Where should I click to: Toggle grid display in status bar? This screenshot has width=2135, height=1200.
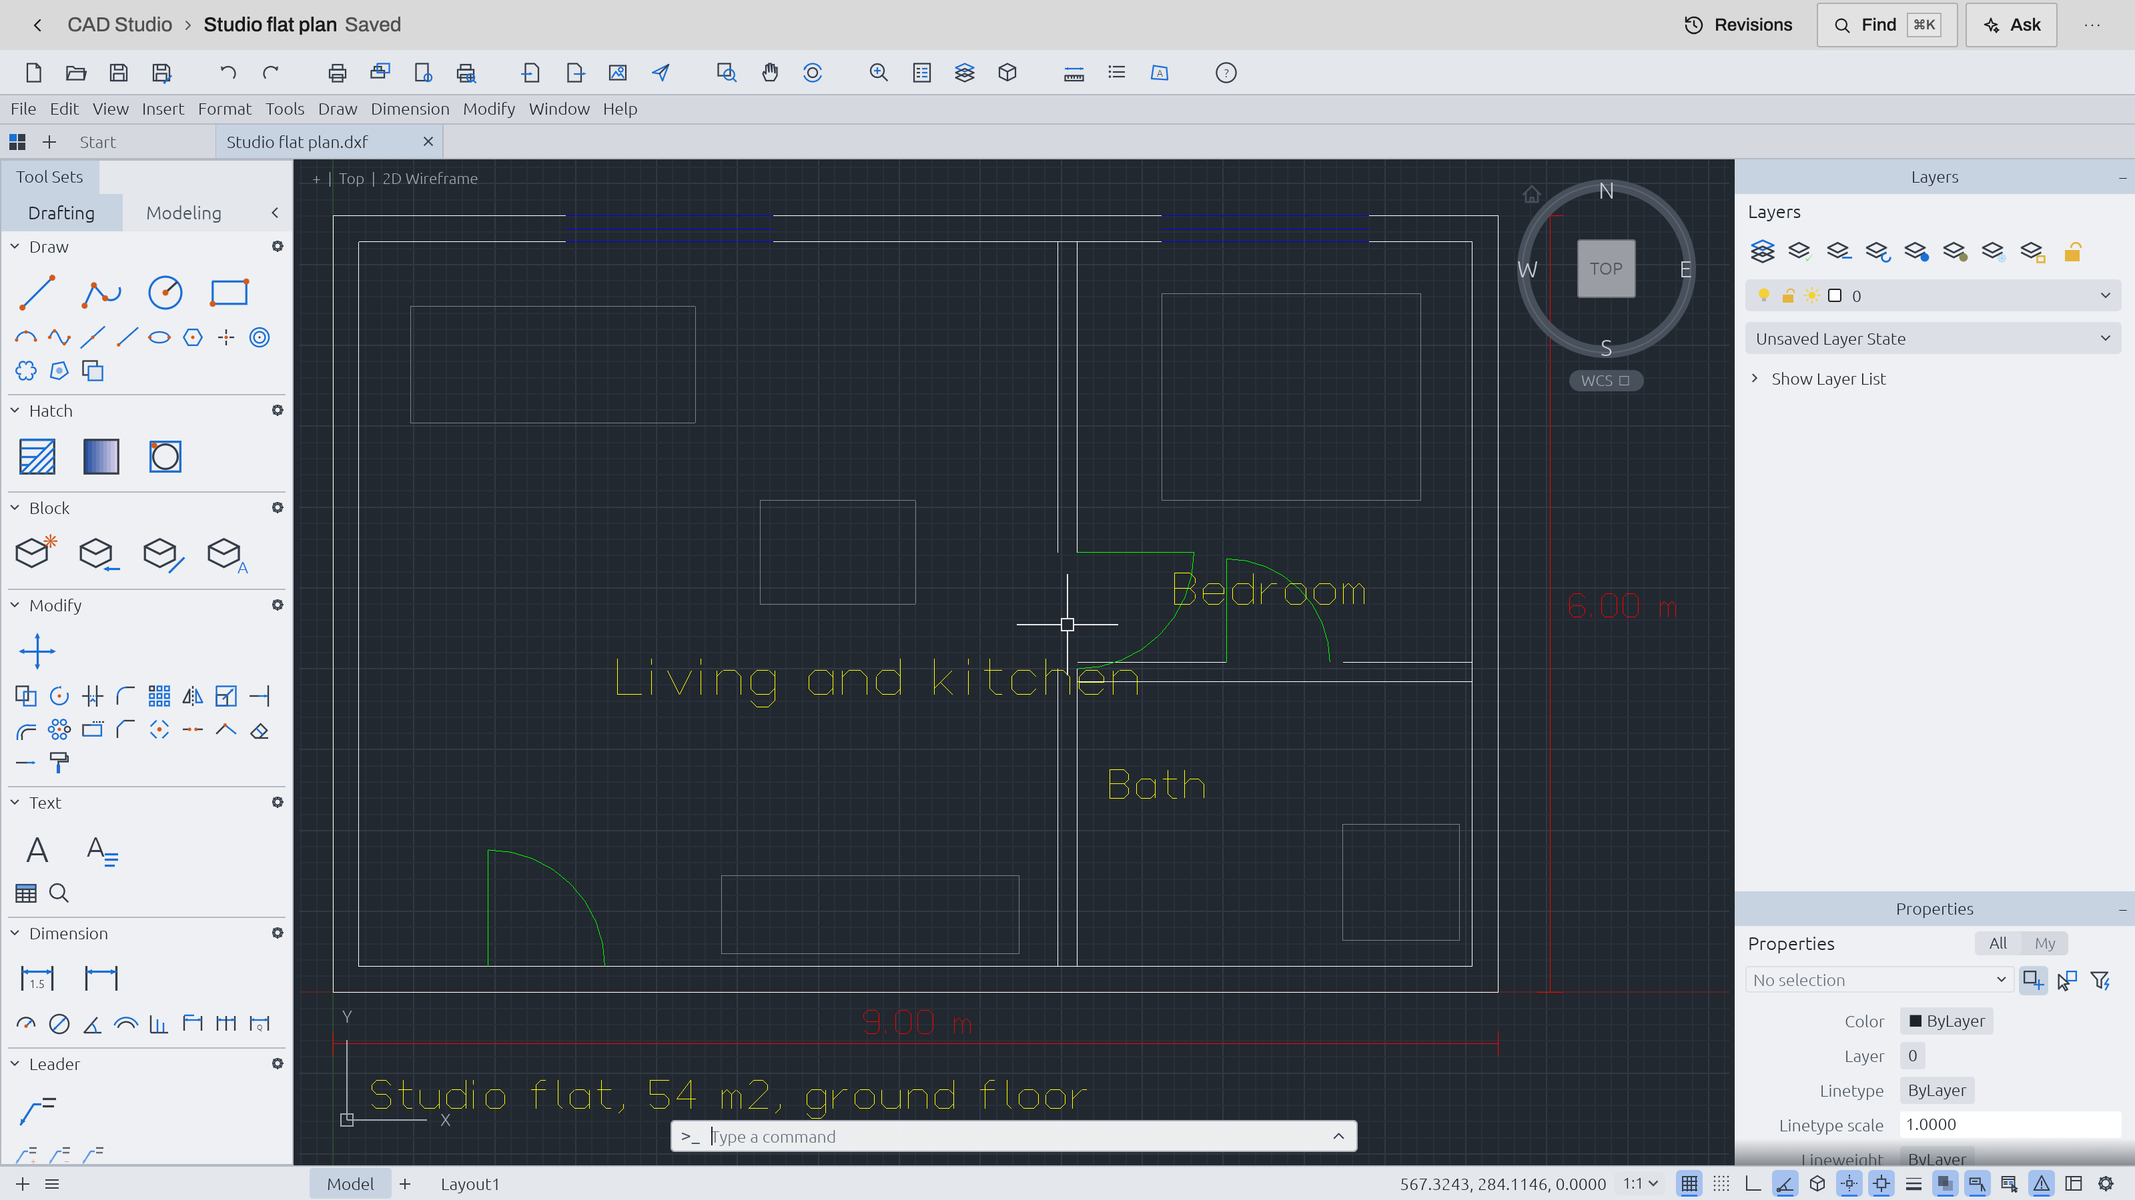[1689, 1183]
